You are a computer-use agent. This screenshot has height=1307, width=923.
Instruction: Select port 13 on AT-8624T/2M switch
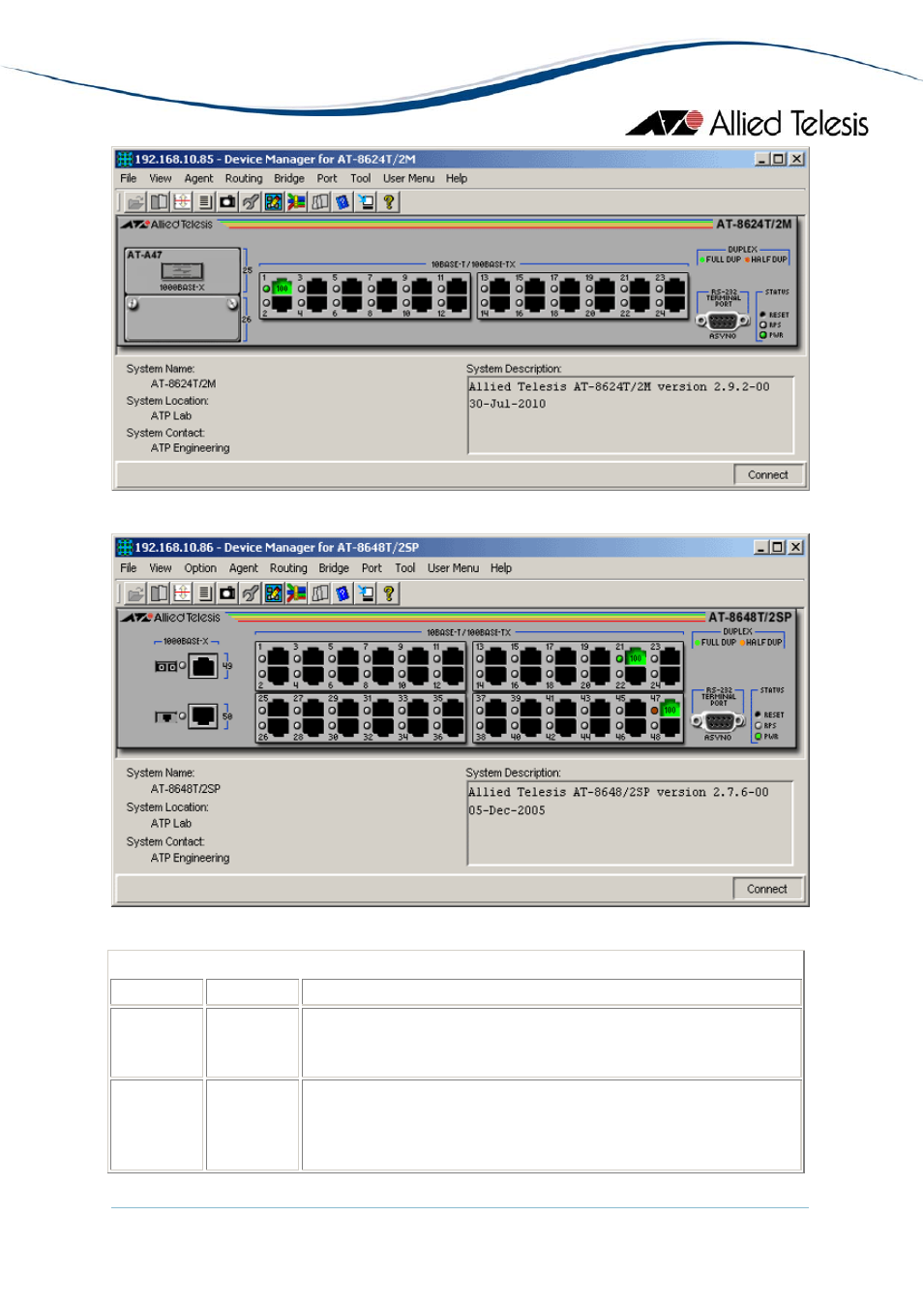(500, 287)
